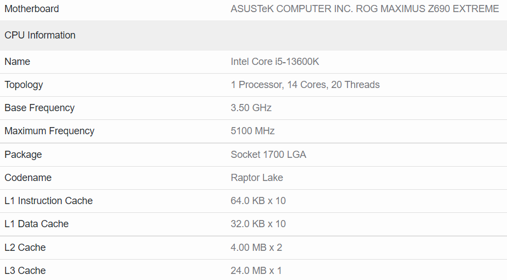Click the Maximum Frequency label
This screenshot has width=507, height=280.
[x=49, y=131]
